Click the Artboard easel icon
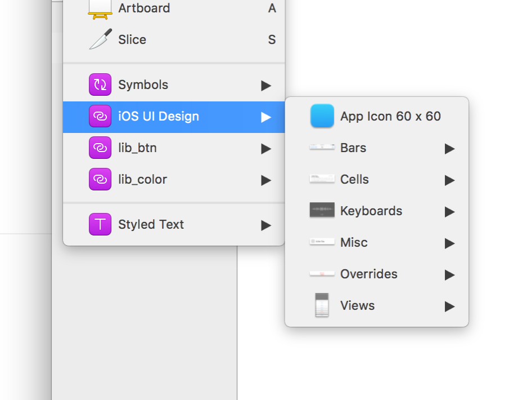The width and height of the screenshot is (531, 400). 100,8
